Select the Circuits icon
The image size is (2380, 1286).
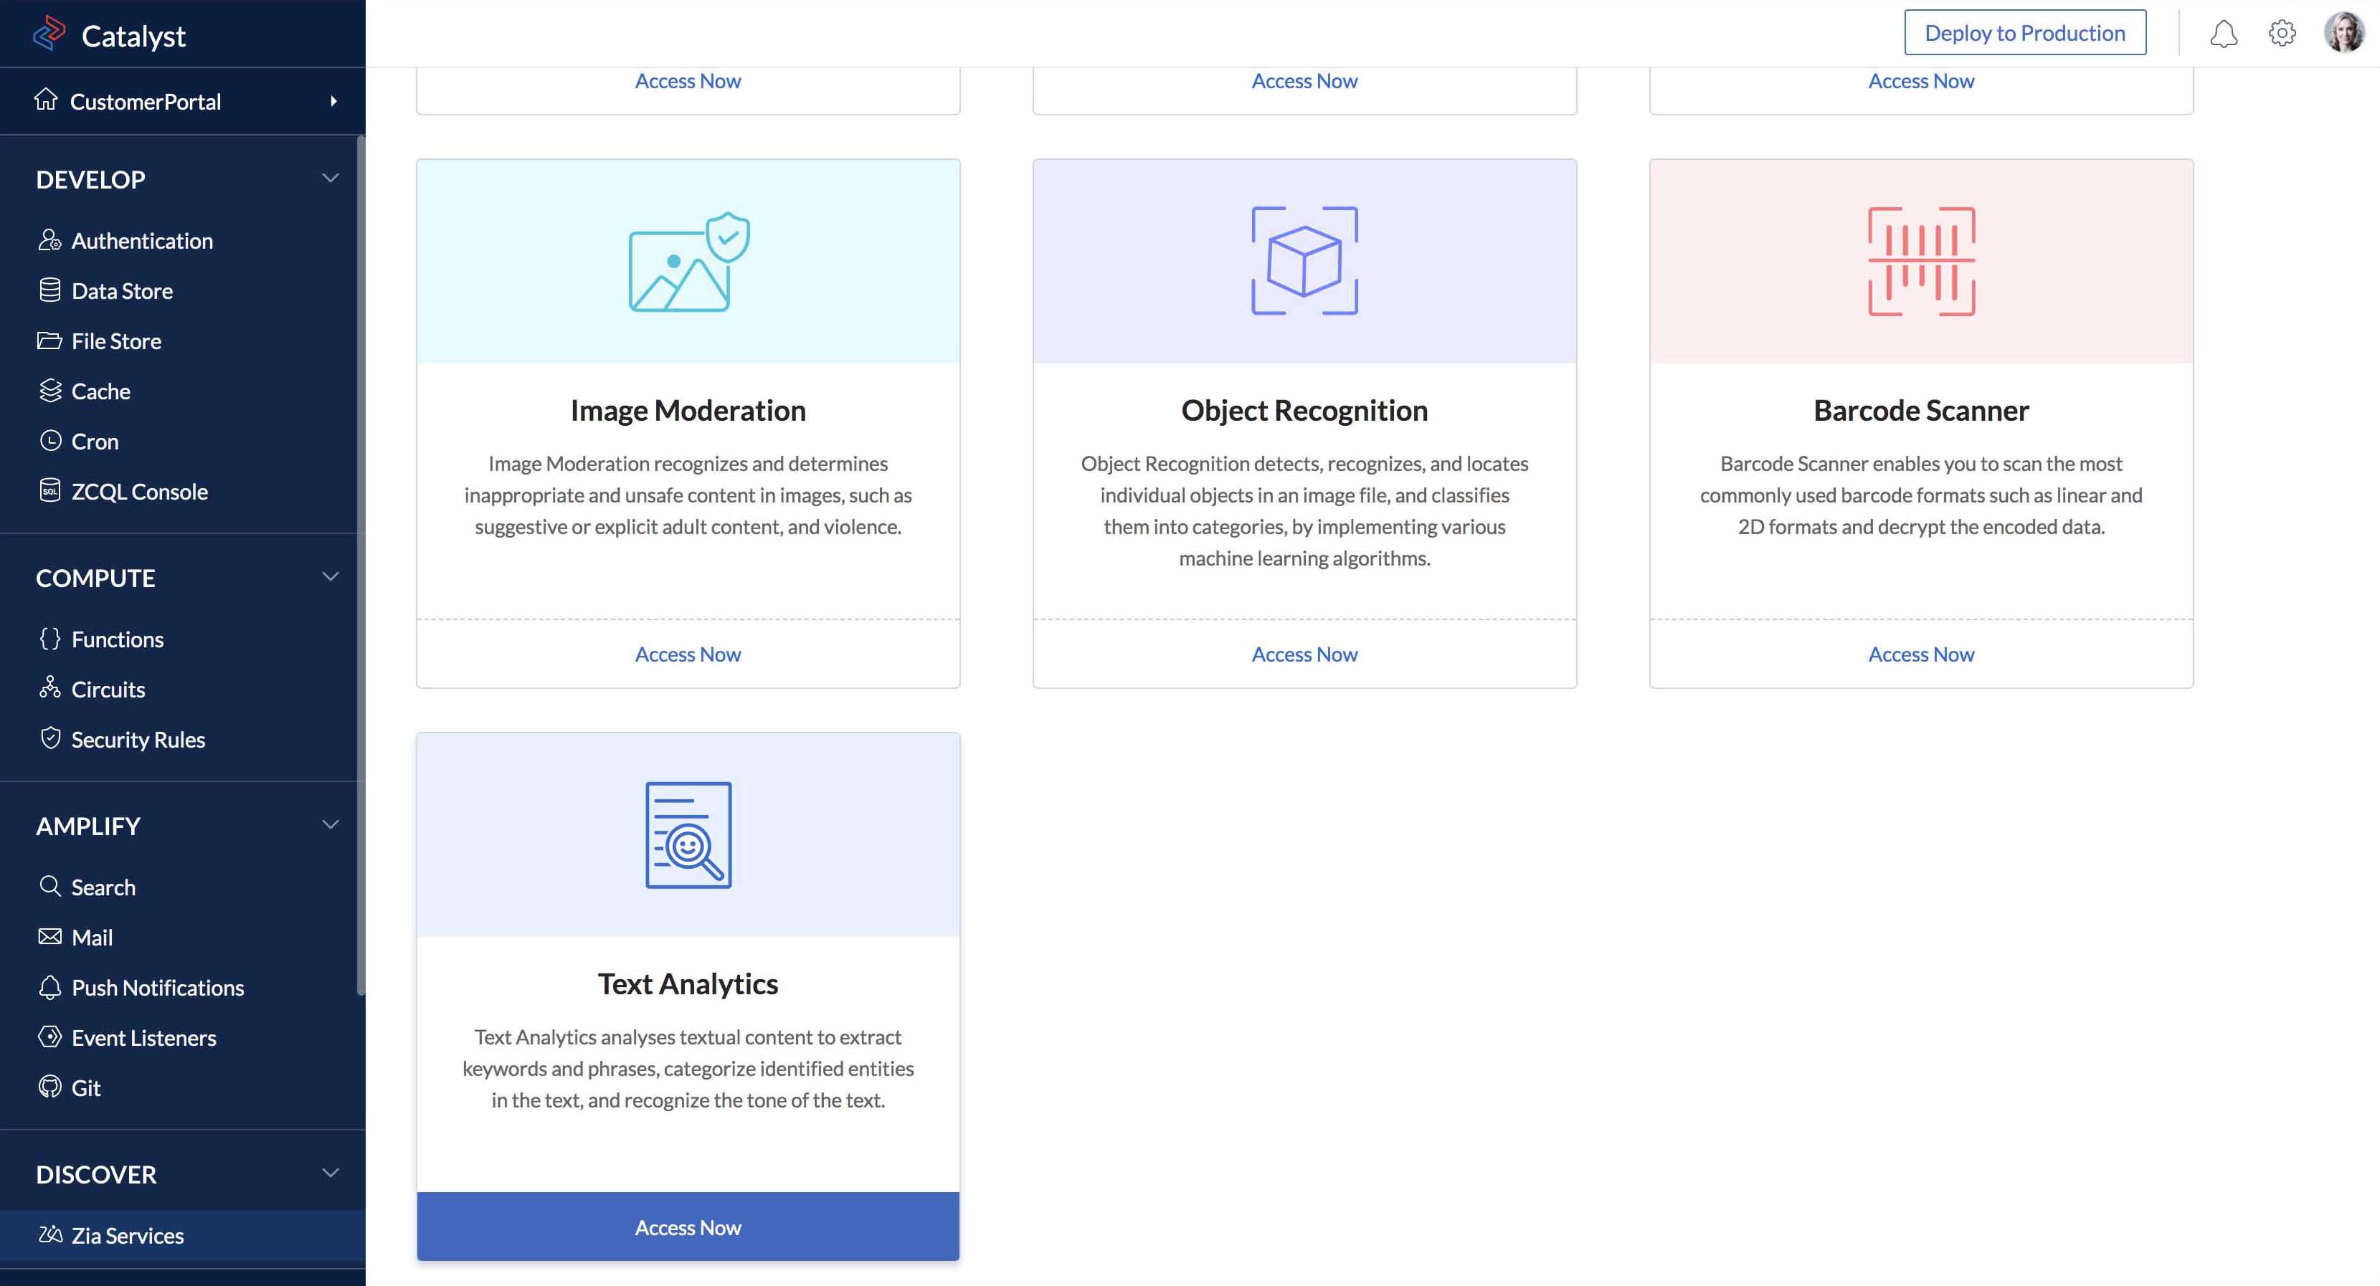click(50, 688)
